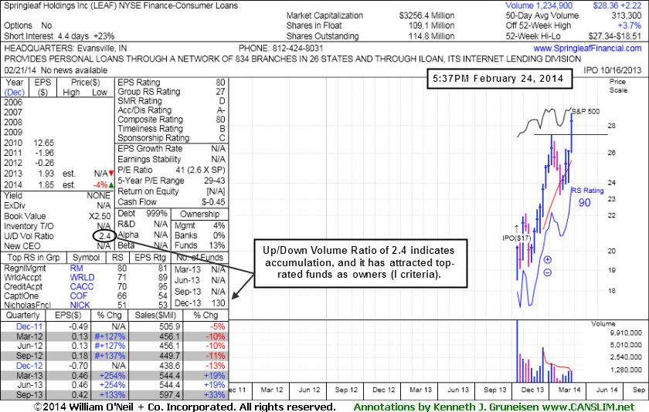Open the RM symbol link

coord(76,268)
